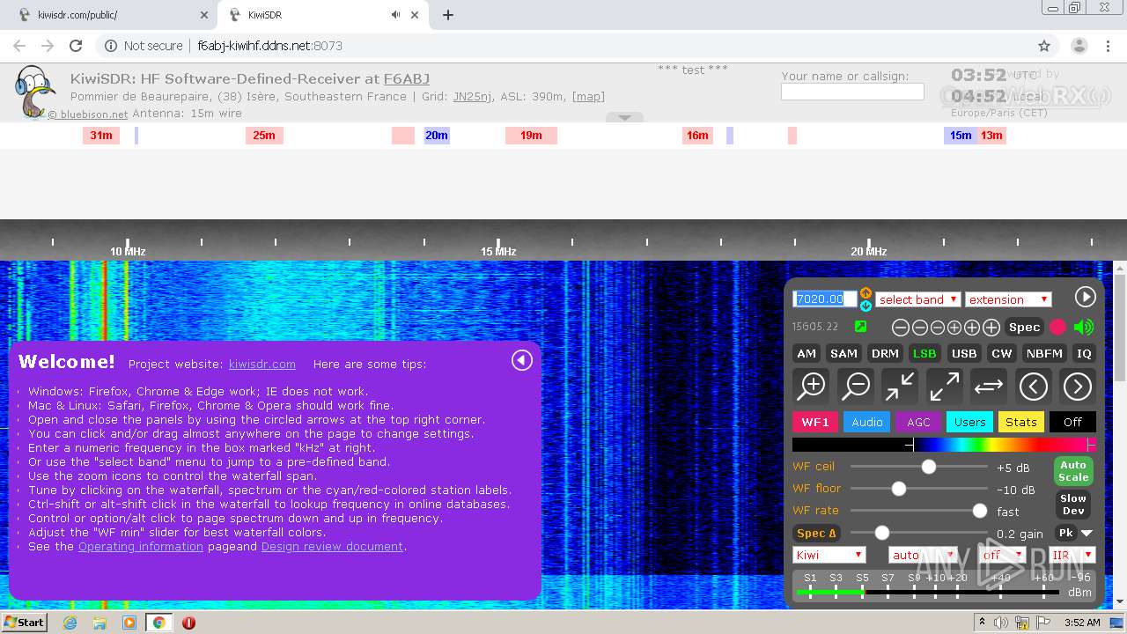The width and height of the screenshot is (1127, 634).
Task: Bookmark this page with the star icon
Action: [1044, 46]
